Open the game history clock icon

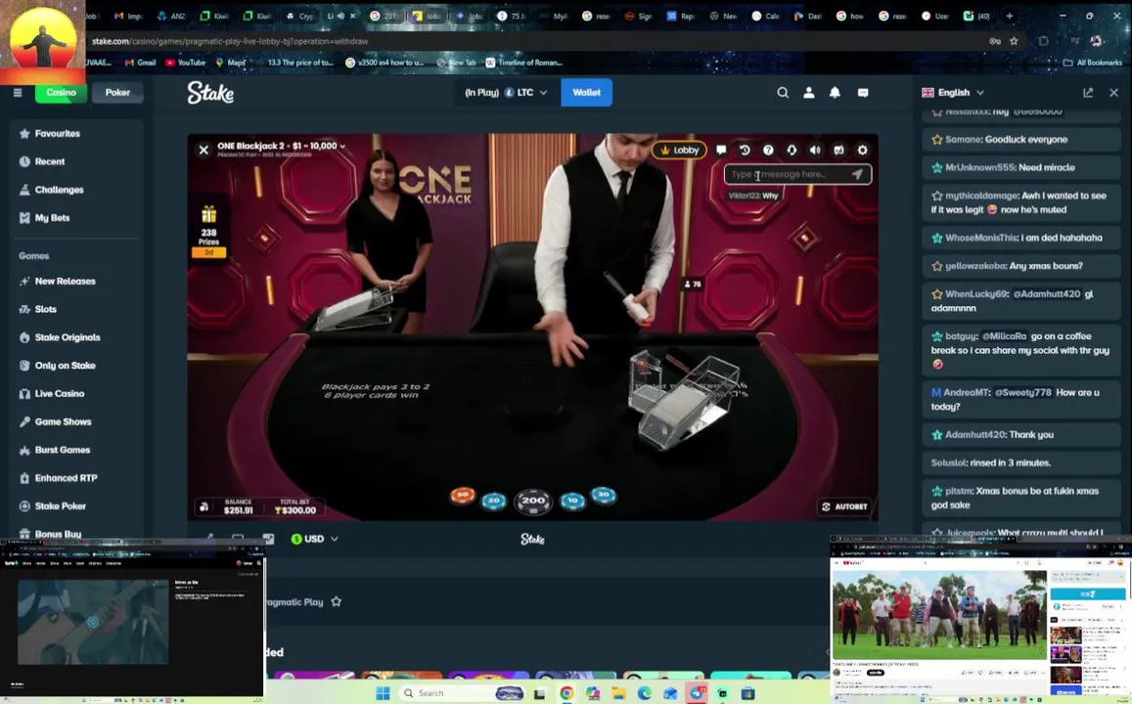click(745, 150)
